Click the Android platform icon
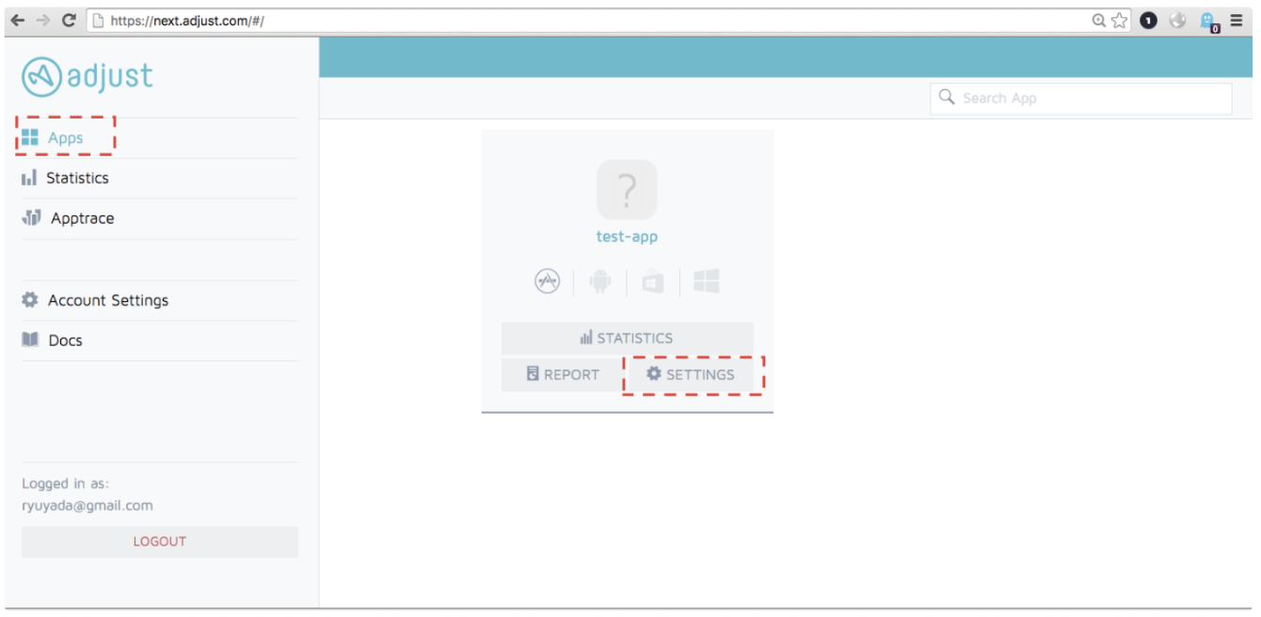 [600, 281]
